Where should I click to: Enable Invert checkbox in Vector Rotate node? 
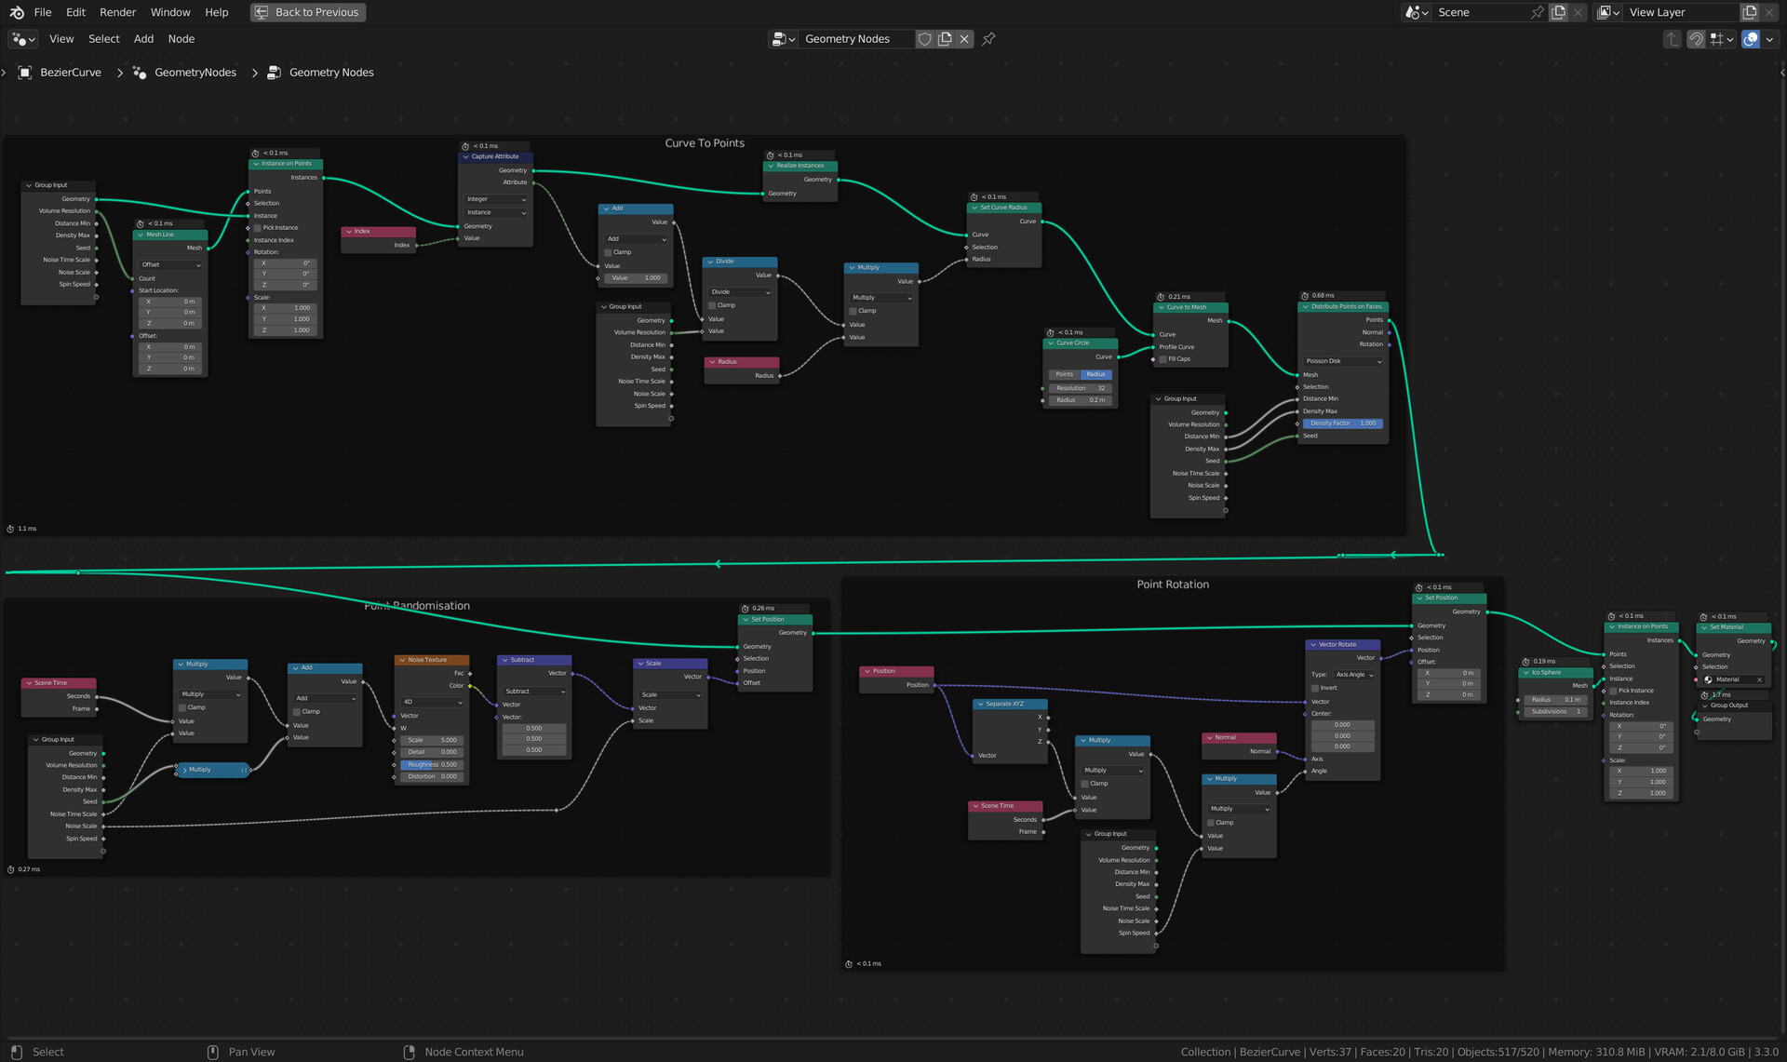click(1315, 688)
